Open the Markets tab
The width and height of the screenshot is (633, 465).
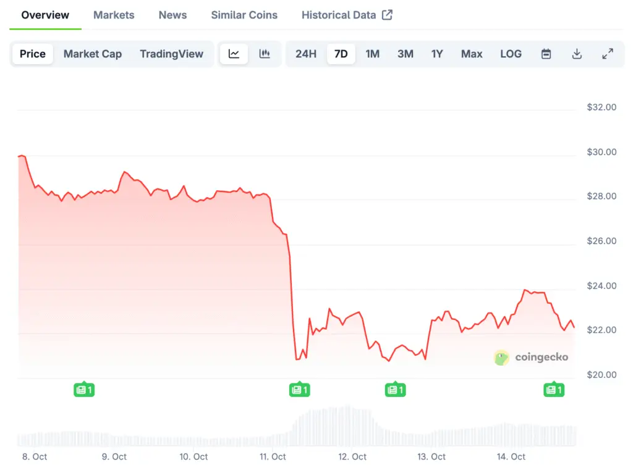114,15
